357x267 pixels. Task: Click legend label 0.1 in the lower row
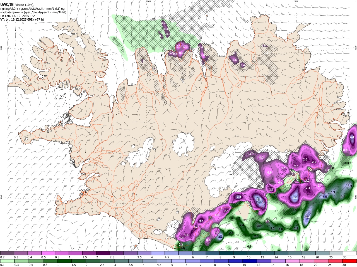(2, 265)
